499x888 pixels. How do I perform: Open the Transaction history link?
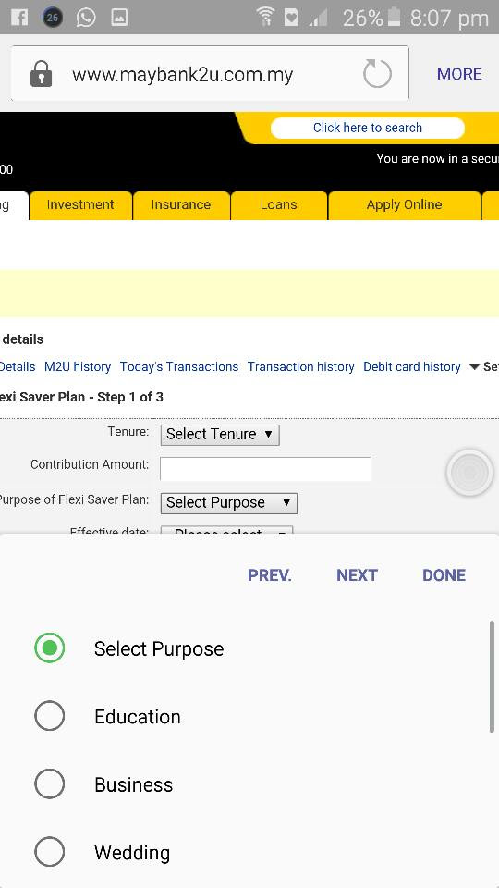pos(301,367)
